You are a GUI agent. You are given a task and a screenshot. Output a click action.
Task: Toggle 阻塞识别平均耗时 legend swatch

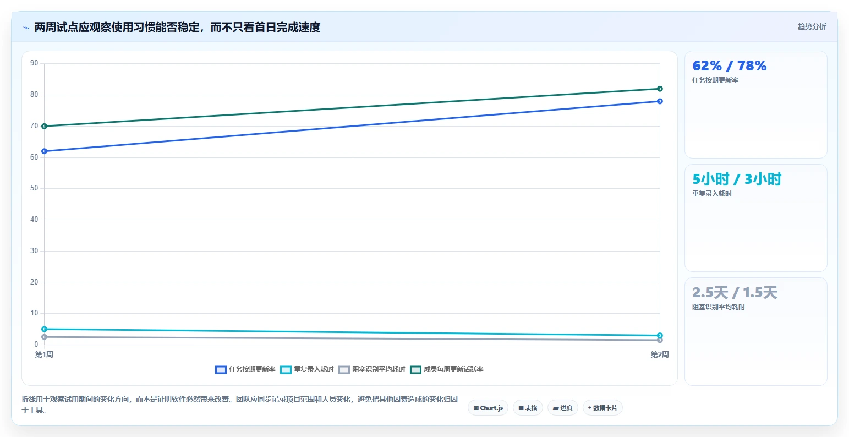pos(344,370)
